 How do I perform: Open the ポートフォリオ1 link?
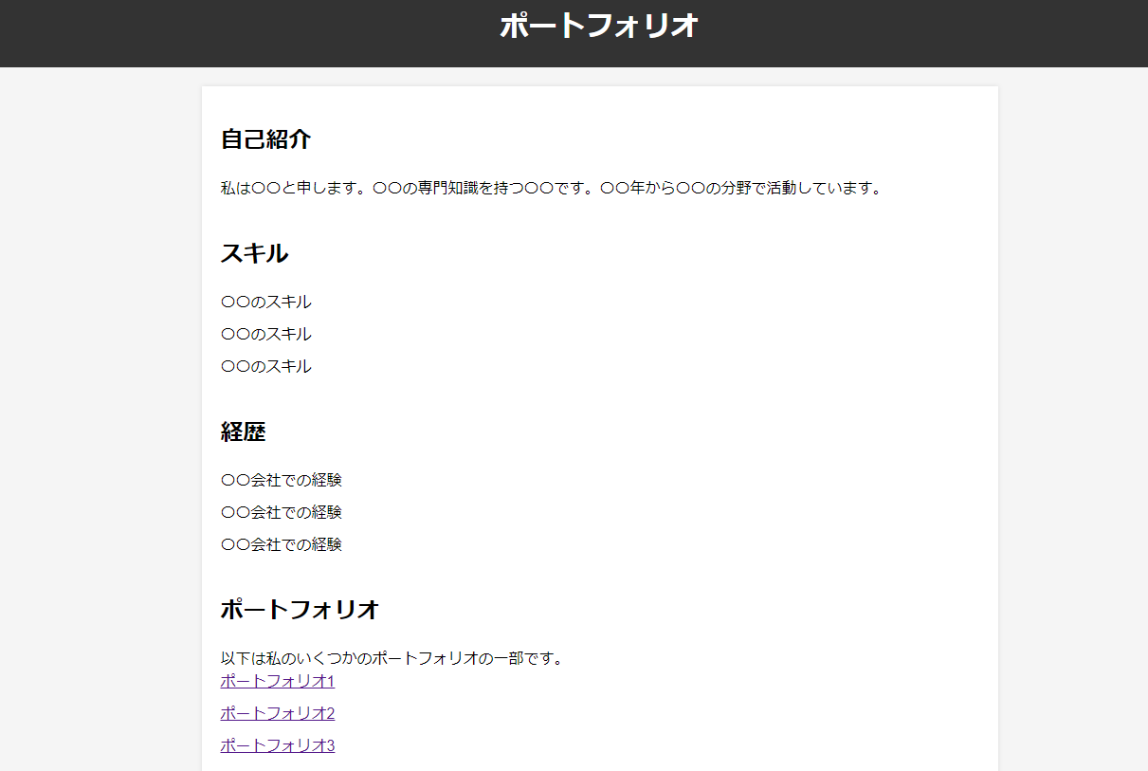click(277, 681)
